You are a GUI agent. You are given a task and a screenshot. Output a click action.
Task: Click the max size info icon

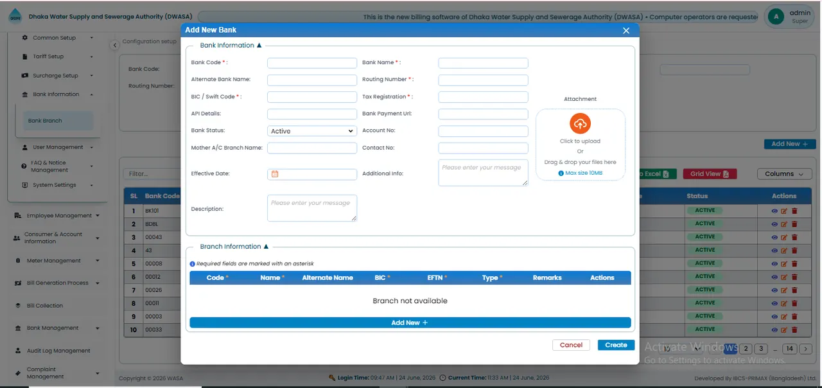pyautogui.click(x=561, y=173)
